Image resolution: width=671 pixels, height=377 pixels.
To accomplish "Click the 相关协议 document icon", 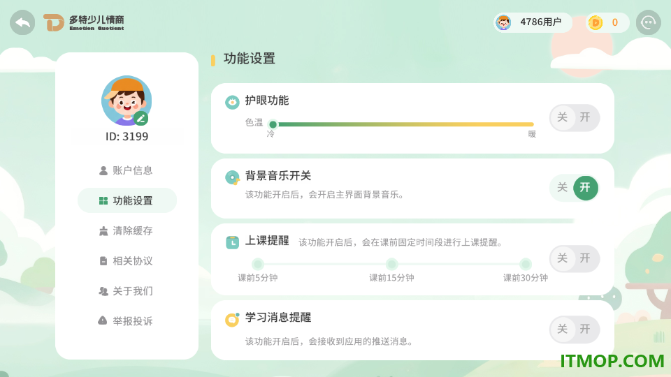I will (103, 260).
